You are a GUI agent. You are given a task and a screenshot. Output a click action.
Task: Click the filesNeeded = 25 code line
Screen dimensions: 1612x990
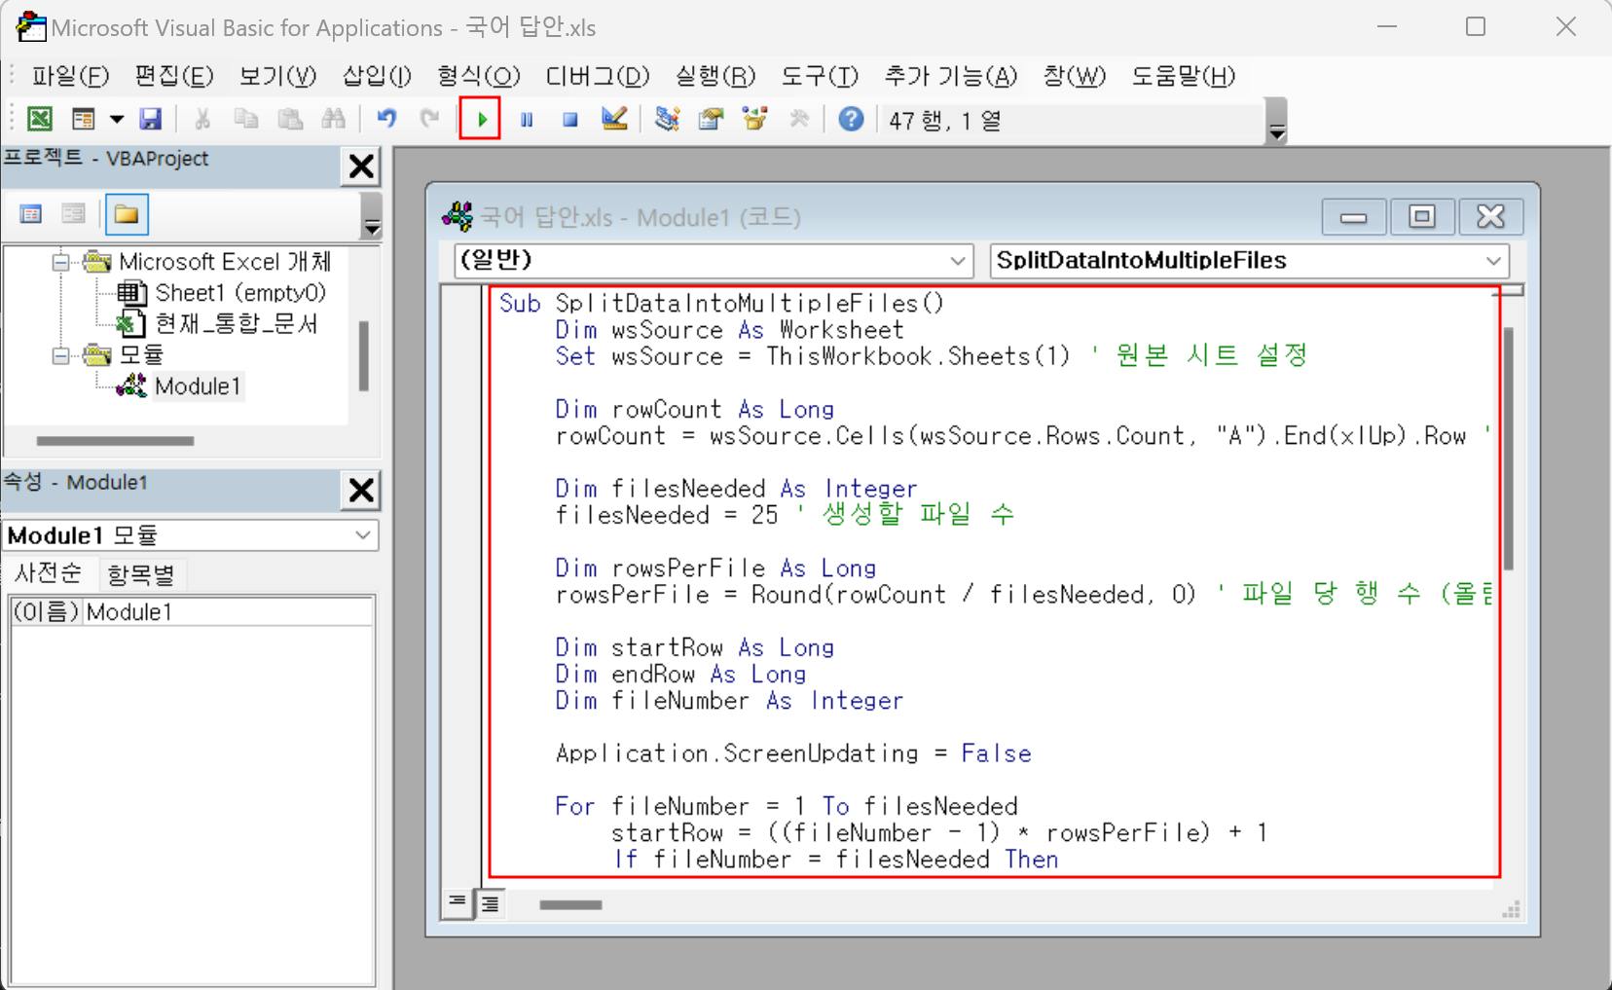(785, 514)
